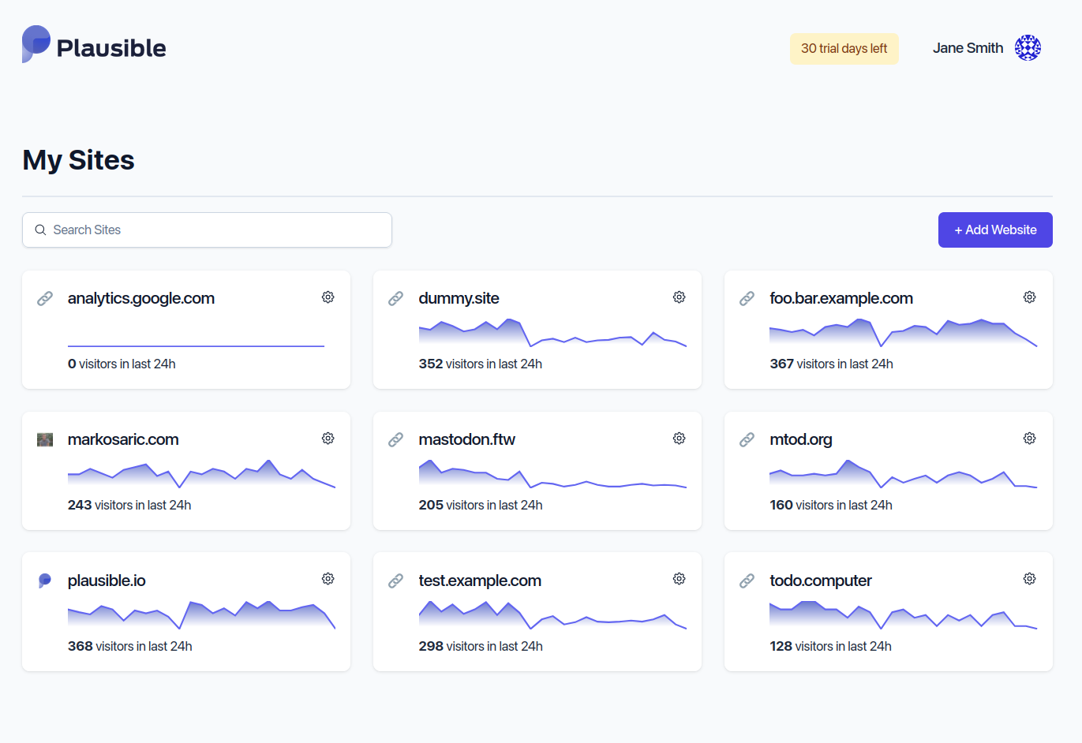This screenshot has height=743, width=1082.
Task: Click the 30 trial days left badge
Action: pos(844,48)
